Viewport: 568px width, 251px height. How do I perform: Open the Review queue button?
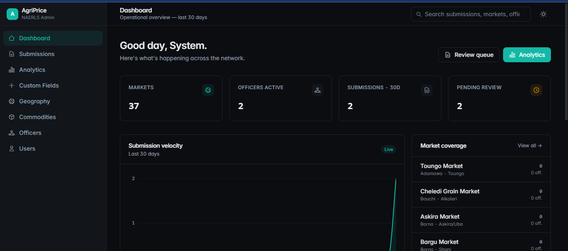(469, 55)
